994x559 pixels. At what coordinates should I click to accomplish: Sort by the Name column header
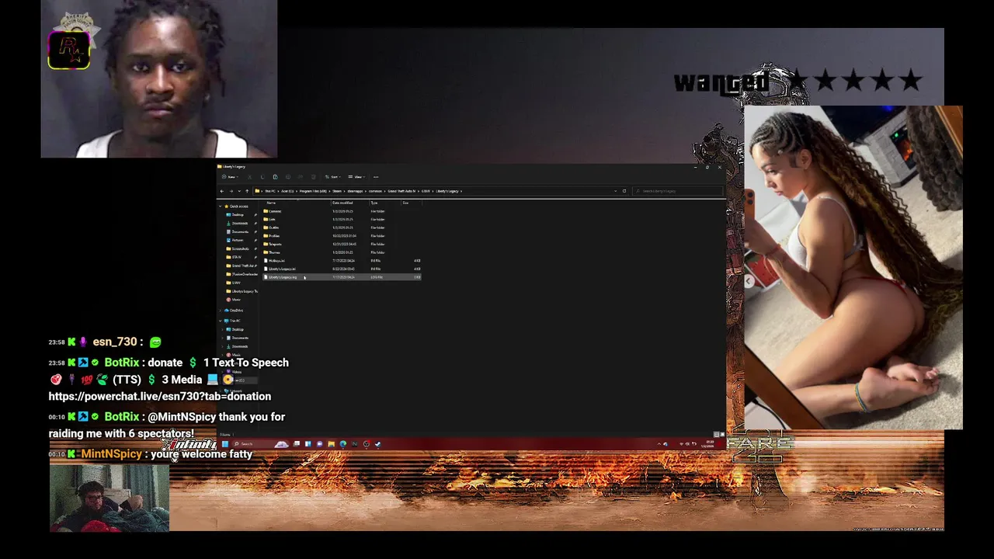point(271,203)
